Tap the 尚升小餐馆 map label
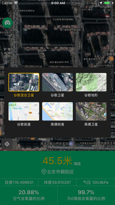 87,9
